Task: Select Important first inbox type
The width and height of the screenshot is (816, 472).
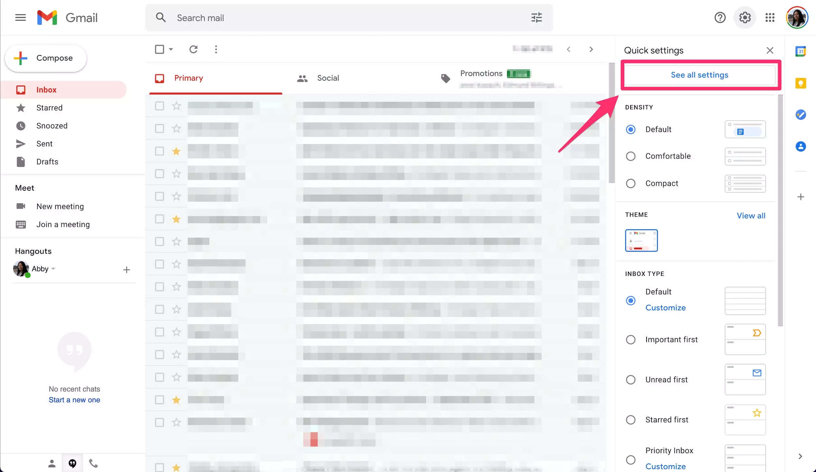Action: (631, 339)
